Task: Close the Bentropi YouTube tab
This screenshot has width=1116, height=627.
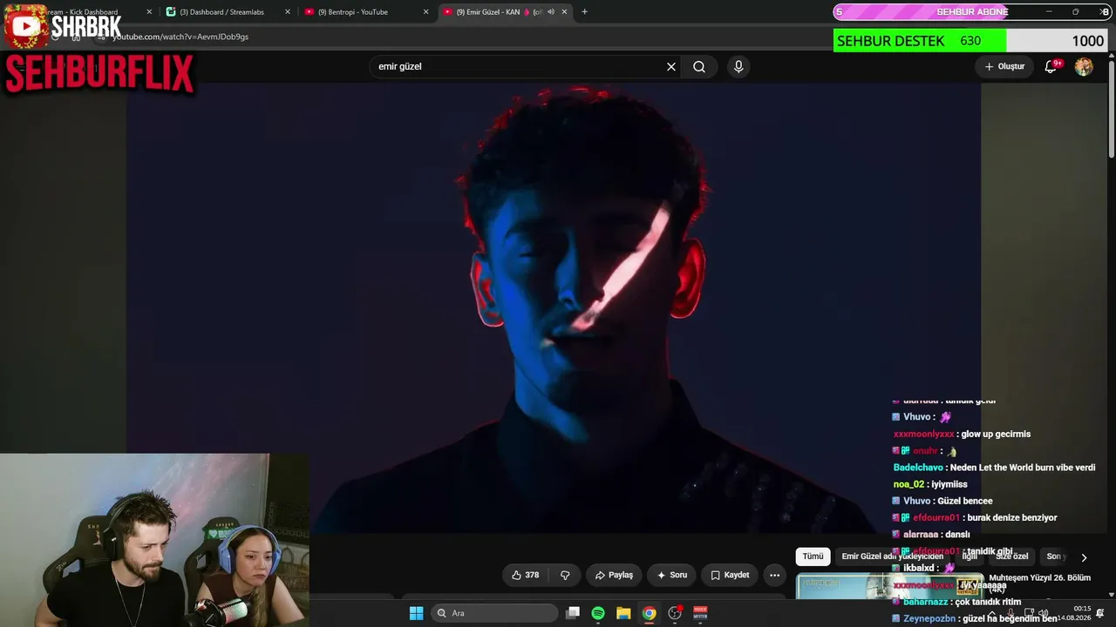Action: (426, 12)
